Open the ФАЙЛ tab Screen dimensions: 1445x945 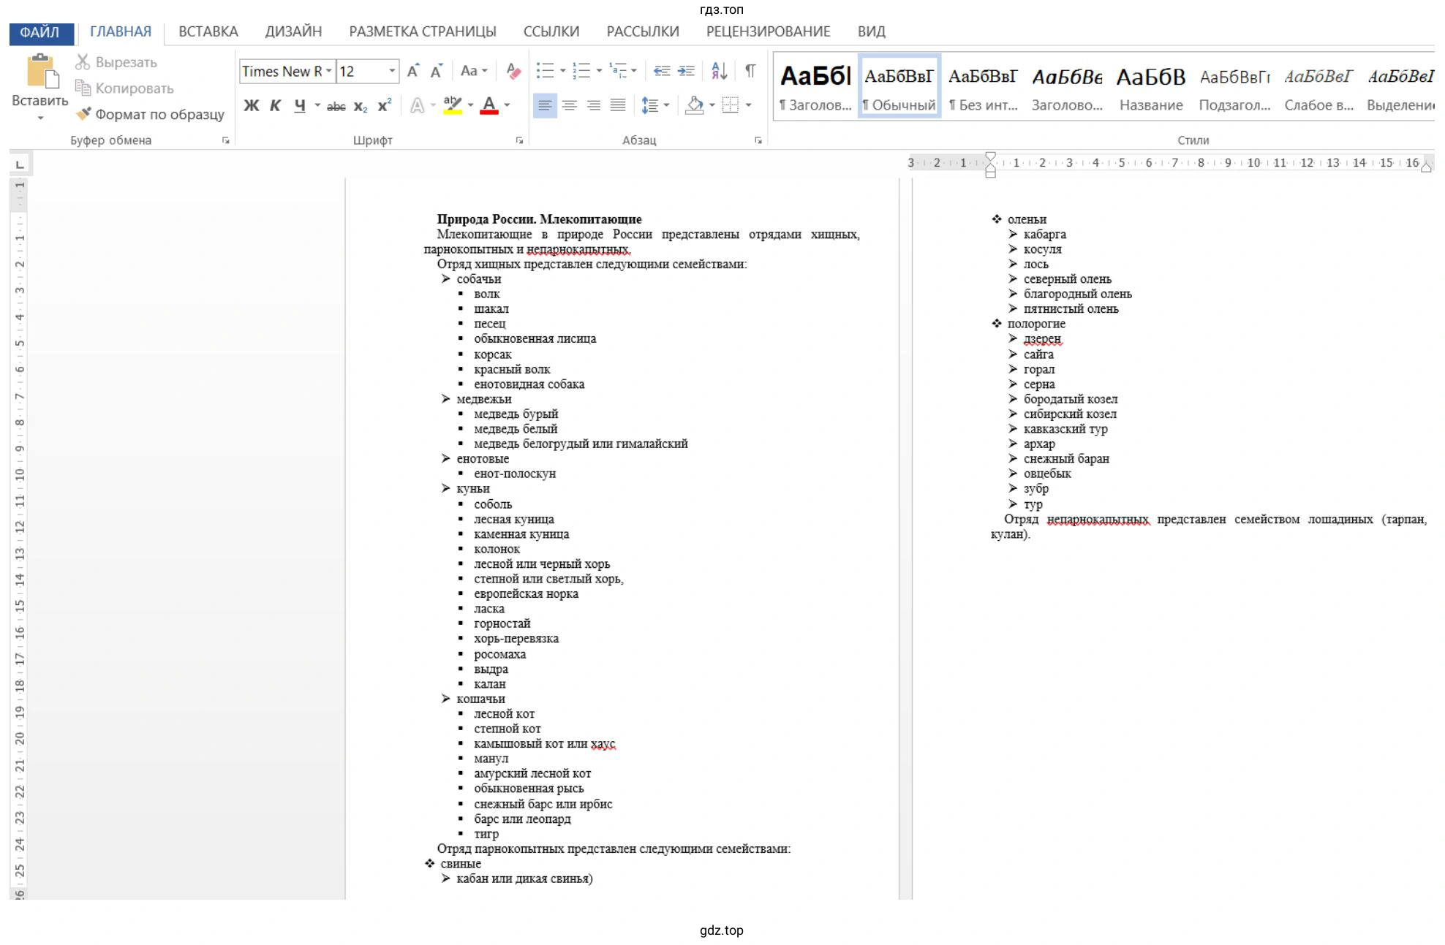tap(40, 32)
